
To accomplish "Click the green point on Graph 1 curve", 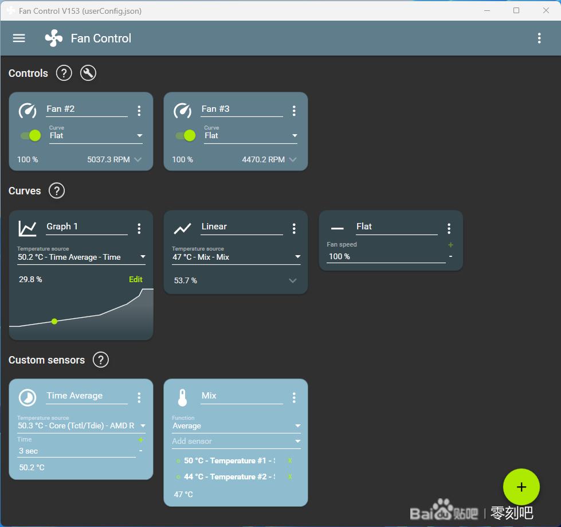I will 54,322.
